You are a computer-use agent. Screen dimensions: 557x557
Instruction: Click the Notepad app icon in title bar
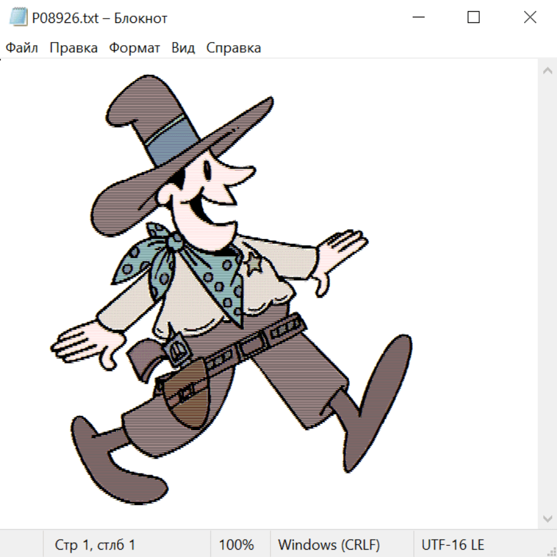(19, 18)
